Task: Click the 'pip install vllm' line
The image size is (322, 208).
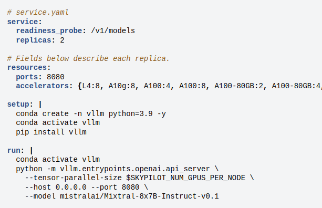Action: 51,132
